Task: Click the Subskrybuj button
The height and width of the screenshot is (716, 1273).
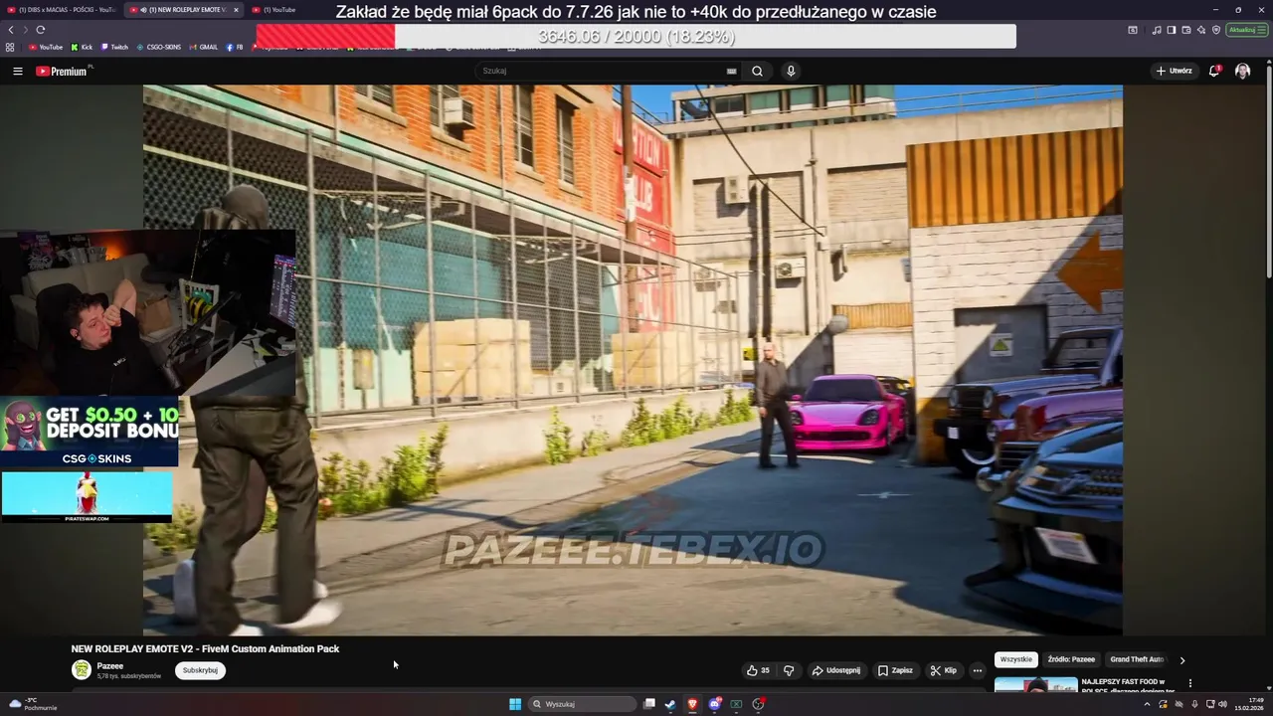Action: (x=200, y=670)
